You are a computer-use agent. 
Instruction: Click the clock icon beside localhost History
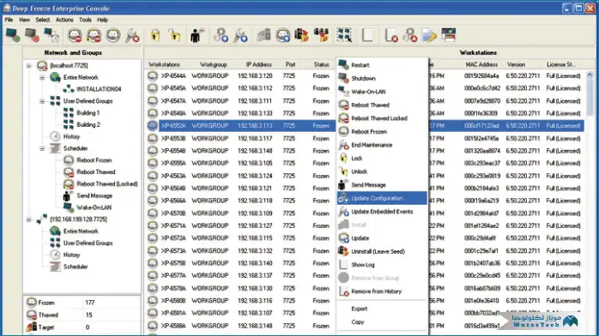(55, 136)
